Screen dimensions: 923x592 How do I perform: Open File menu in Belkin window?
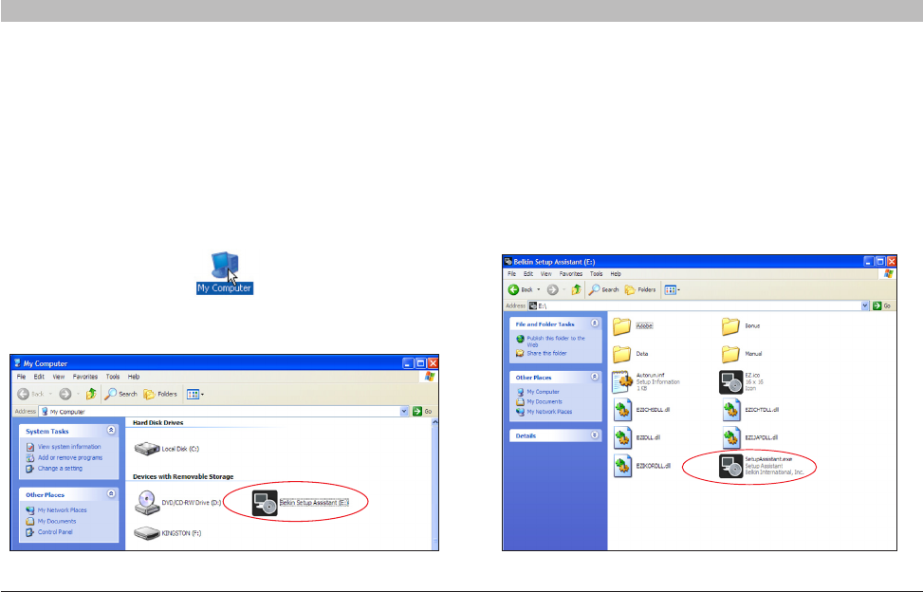[512, 273]
